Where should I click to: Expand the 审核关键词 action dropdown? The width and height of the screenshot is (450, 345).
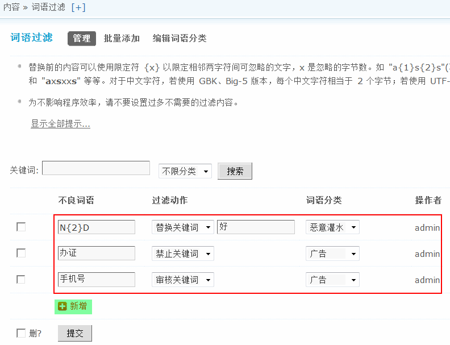(x=182, y=280)
